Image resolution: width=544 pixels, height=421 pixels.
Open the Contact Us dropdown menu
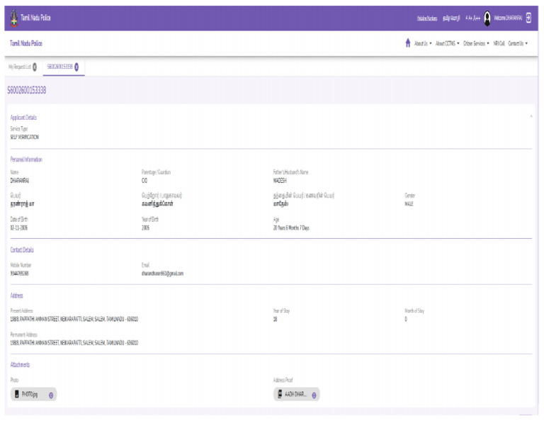[518, 43]
